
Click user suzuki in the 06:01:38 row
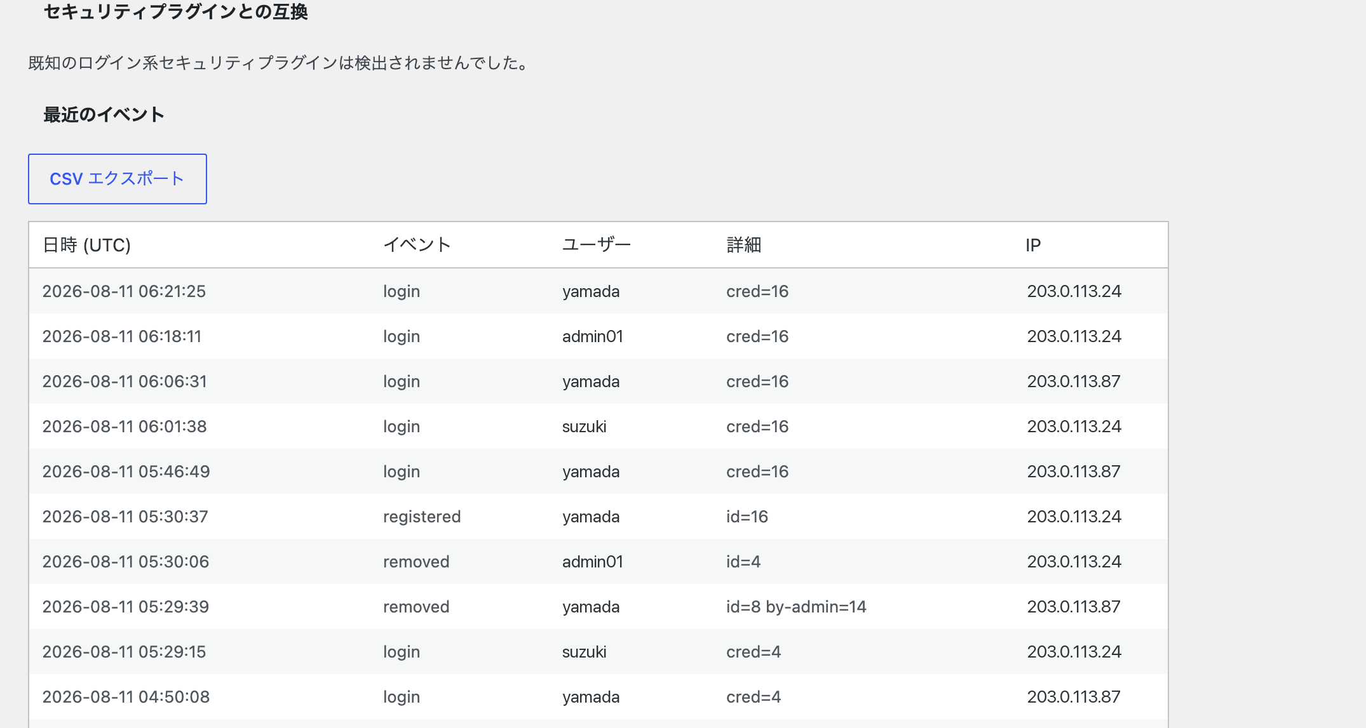pos(585,427)
